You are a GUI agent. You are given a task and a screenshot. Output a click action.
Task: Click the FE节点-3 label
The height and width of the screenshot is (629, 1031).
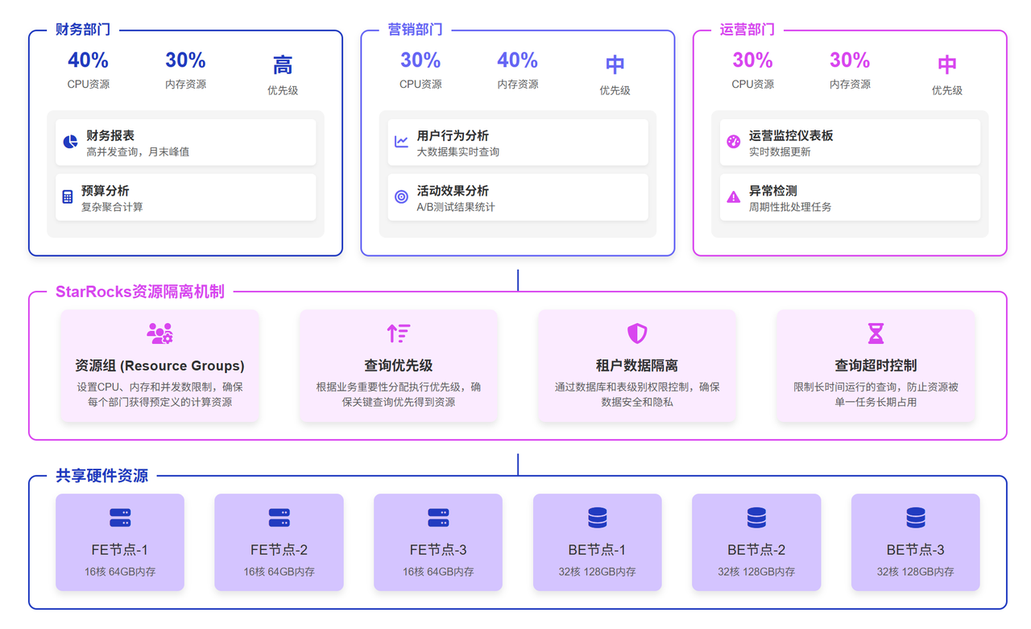[438, 550]
